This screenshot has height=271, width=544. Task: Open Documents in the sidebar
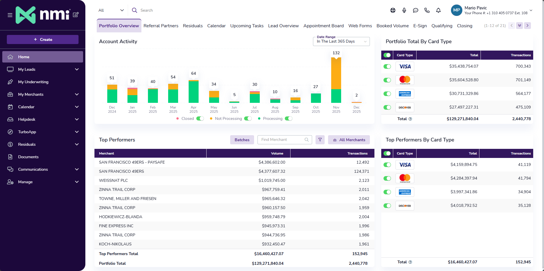pyautogui.click(x=28, y=157)
